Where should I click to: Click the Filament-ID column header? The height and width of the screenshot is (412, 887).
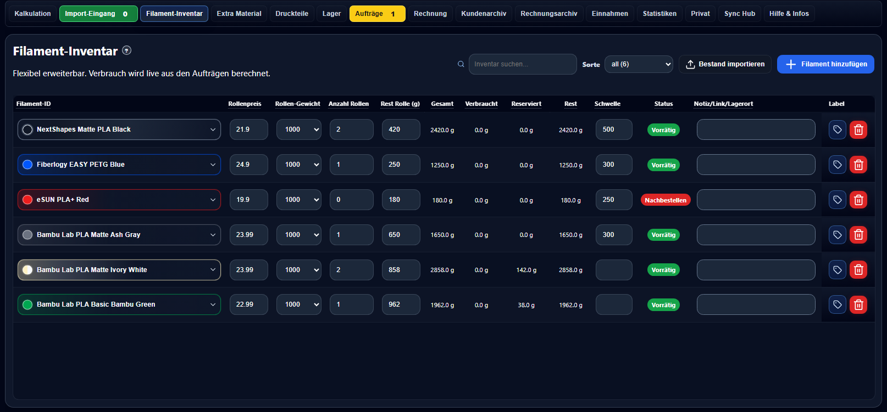pyautogui.click(x=34, y=104)
